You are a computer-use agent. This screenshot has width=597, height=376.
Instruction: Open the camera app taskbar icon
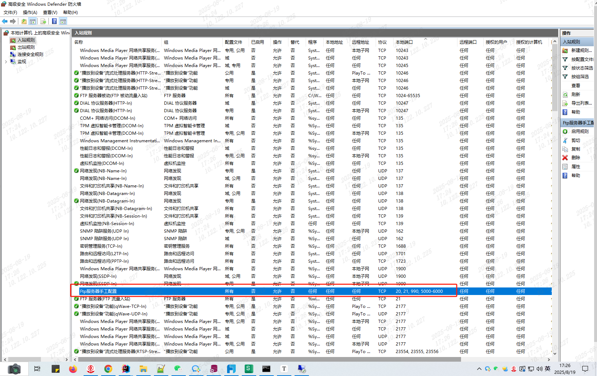14,369
